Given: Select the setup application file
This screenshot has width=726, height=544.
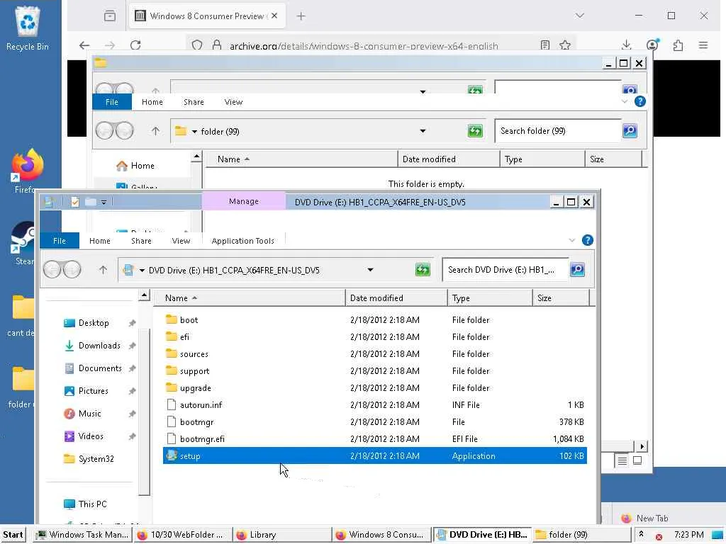Looking at the screenshot, I should (374, 455).
